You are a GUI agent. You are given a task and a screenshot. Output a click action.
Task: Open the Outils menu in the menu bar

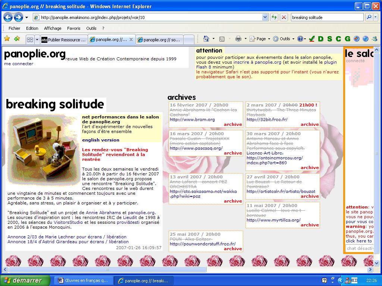(x=91, y=28)
